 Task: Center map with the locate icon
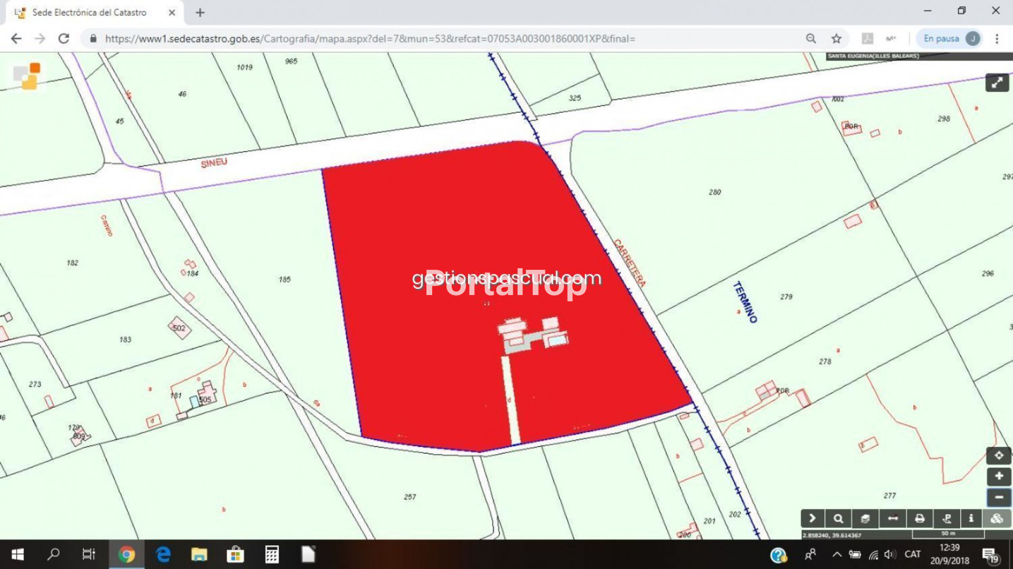[x=998, y=455]
